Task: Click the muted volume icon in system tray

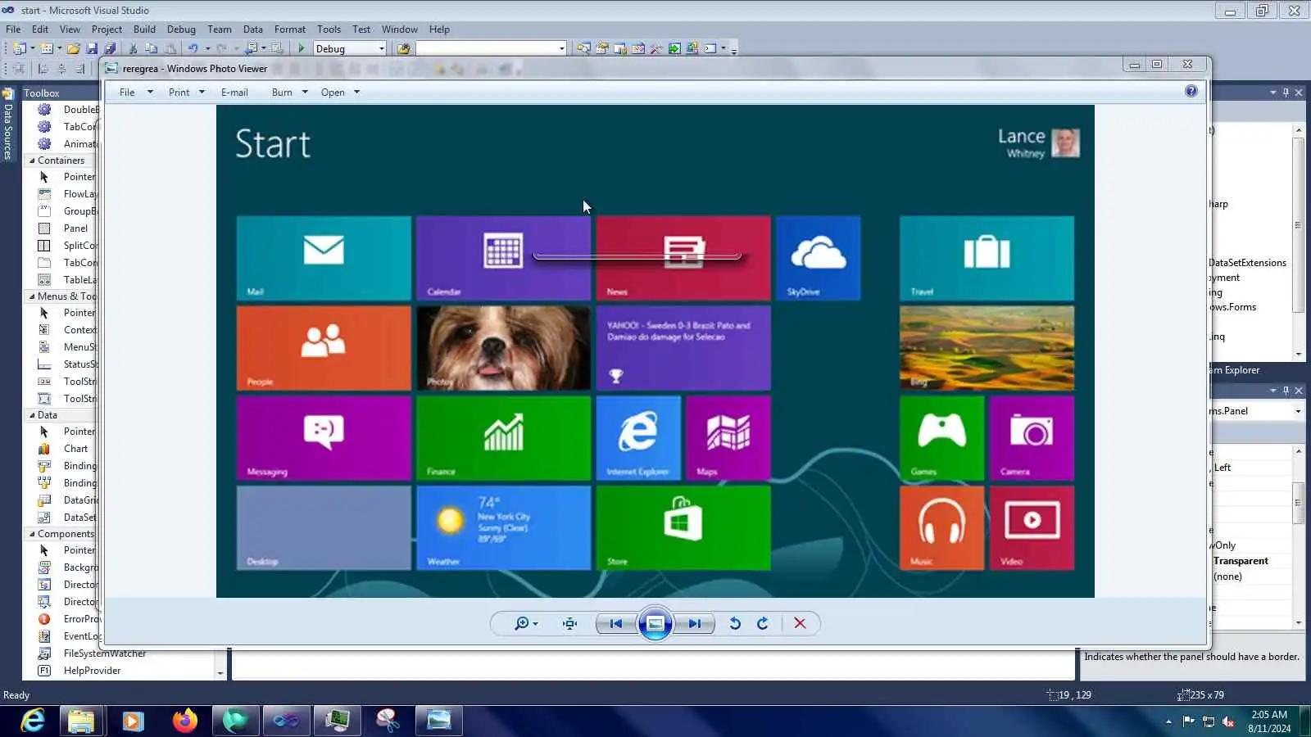Action: pyautogui.click(x=1228, y=721)
